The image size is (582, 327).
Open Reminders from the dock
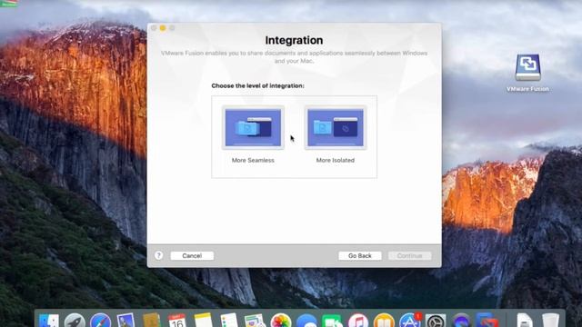[228, 321]
